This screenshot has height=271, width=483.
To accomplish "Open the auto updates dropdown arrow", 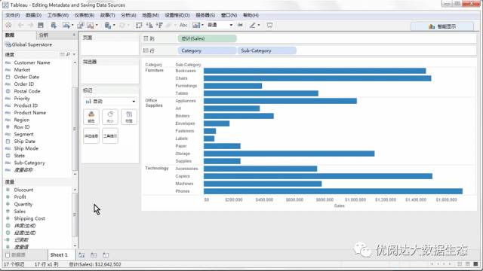I will tap(114, 25).
